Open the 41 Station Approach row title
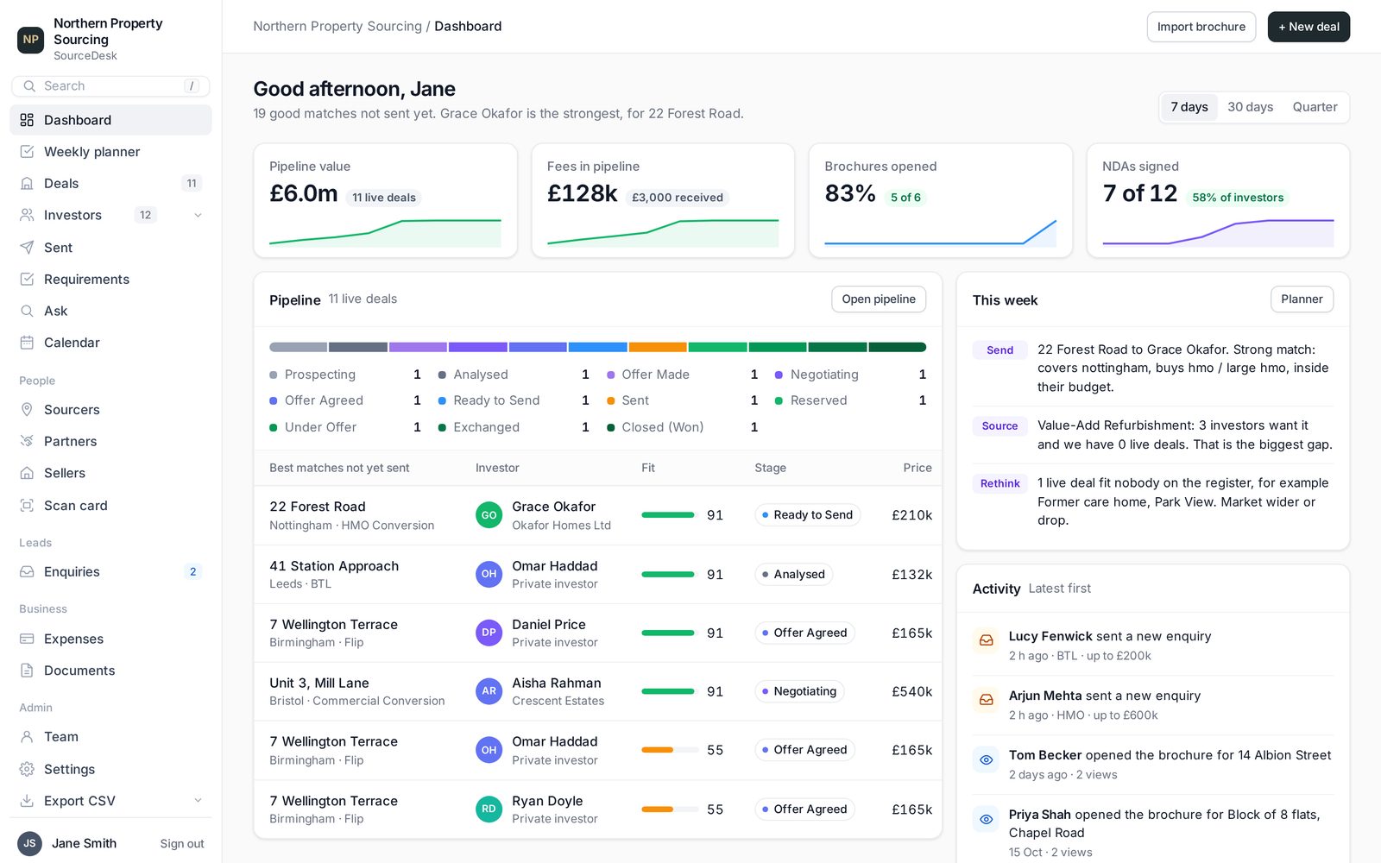 tap(334, 566)
